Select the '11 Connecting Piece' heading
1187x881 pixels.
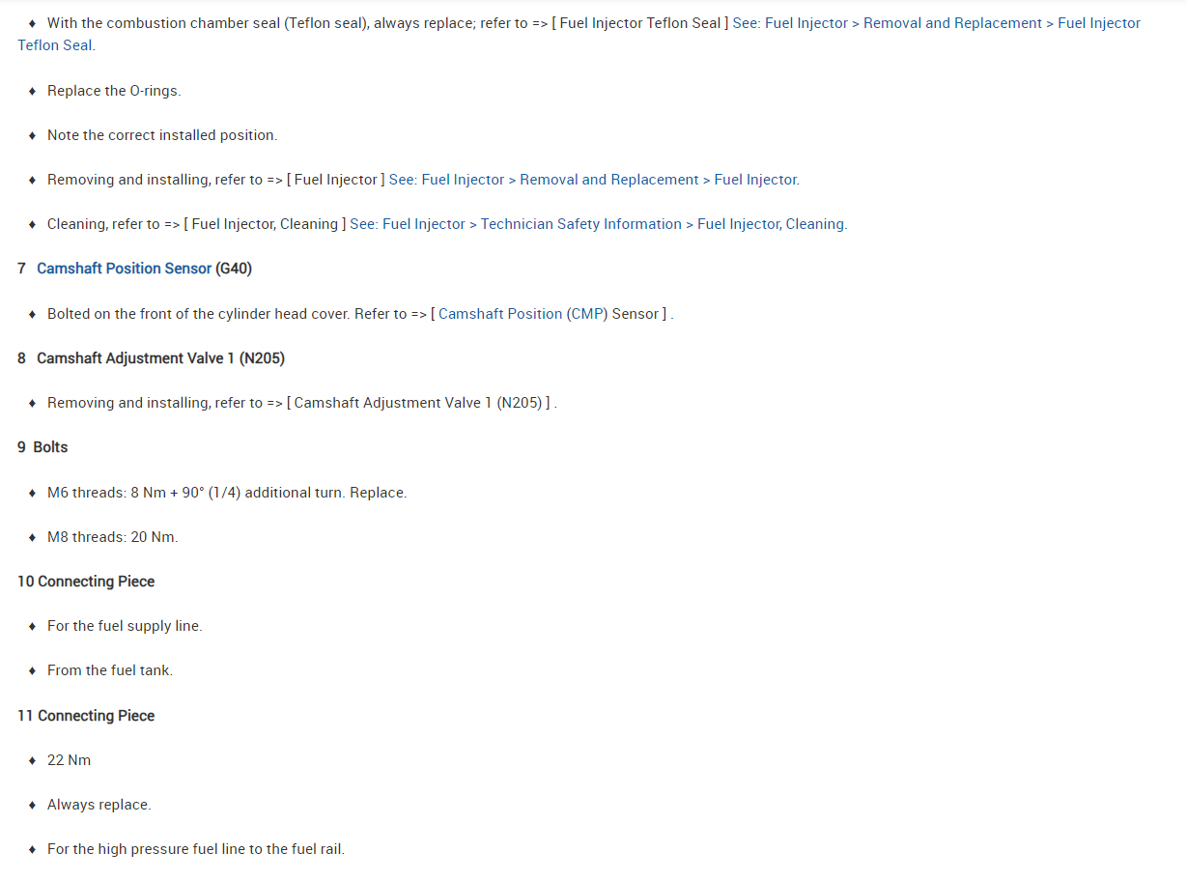[86, 716]
